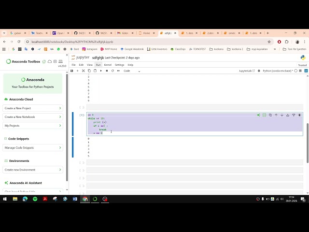
Task: Open the browser extensions puzzle icon
Action: point(287,42)
